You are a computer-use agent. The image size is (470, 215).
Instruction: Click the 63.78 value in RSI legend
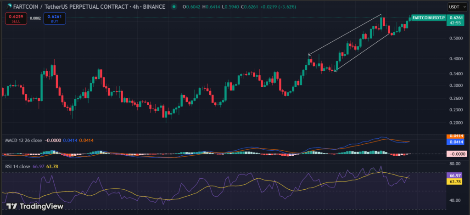click(x=52, y=166)
